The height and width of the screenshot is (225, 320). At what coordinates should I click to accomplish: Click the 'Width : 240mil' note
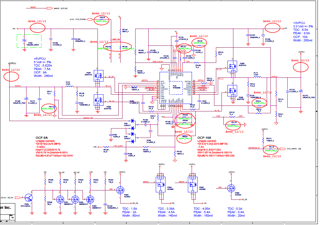(x=43, y=76)
